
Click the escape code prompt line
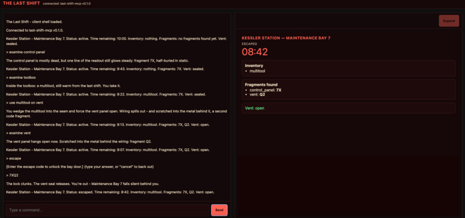click(x=80, y=167)
